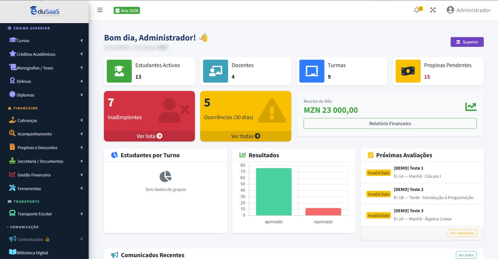Select the Gestão Financeira menu item

pos(44,175)
